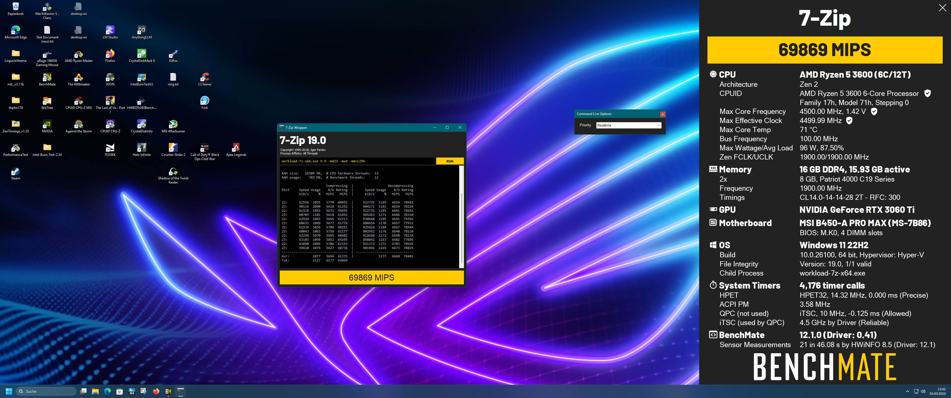Screen dimensions: 951x398
Task: Open LM Studio desktop icon
Action: point(110,32)
